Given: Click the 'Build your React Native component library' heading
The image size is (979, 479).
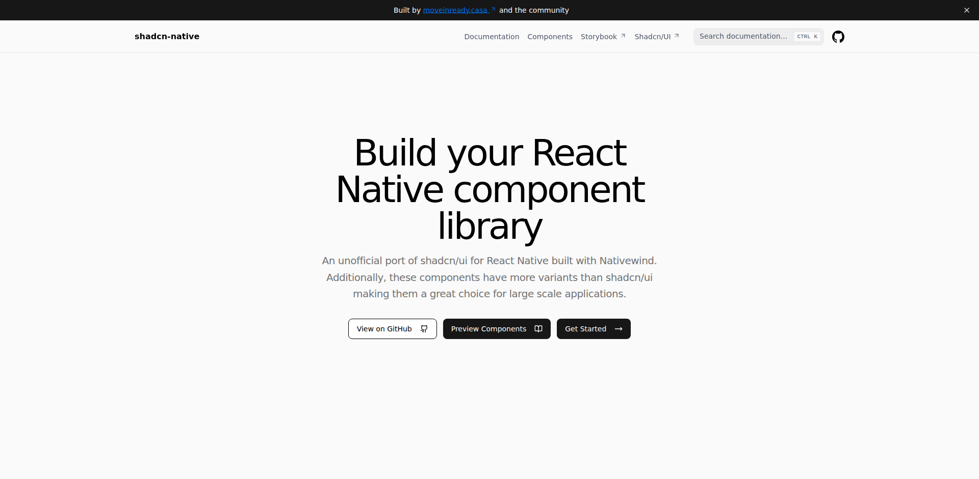Looking at the screenshot, I should 490,189.
